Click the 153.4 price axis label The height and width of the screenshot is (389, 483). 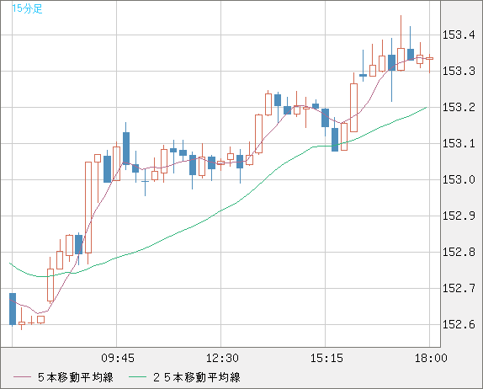click(459, 35)
